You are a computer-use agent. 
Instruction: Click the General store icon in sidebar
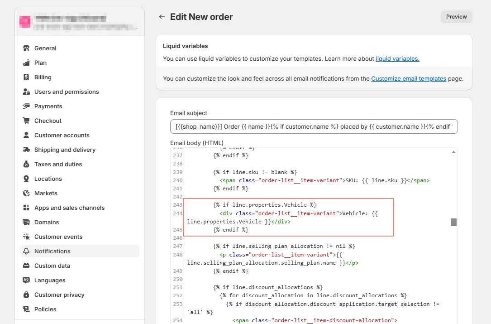26,48
